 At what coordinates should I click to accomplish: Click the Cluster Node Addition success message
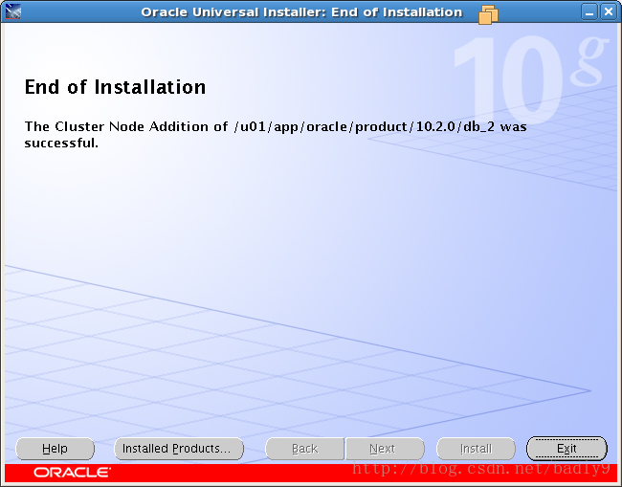276,135
